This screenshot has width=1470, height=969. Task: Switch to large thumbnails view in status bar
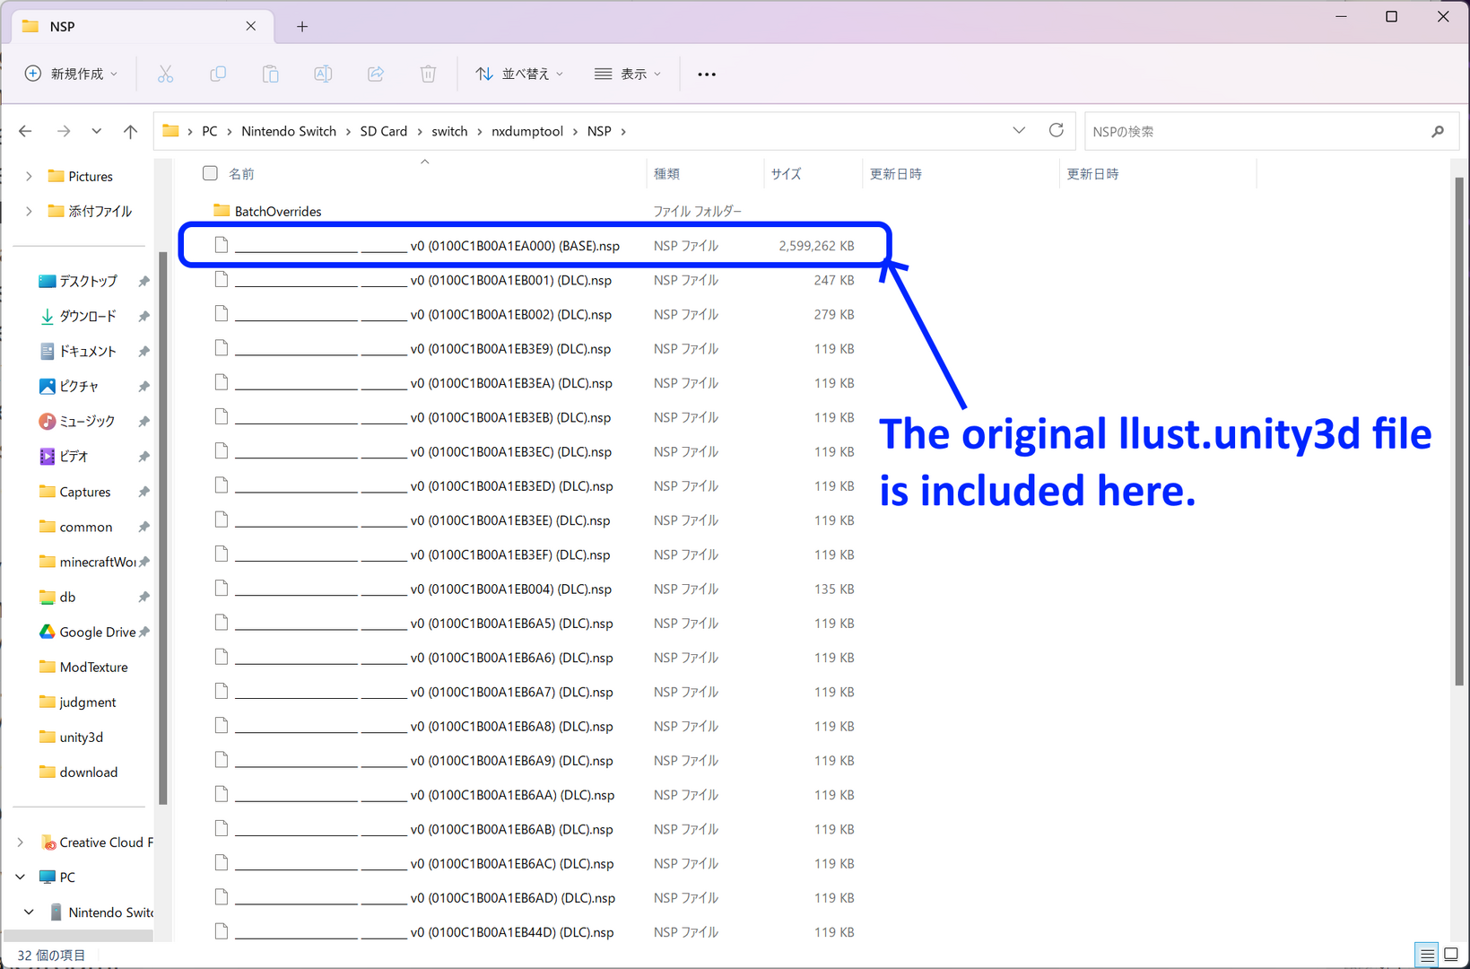1450,955
